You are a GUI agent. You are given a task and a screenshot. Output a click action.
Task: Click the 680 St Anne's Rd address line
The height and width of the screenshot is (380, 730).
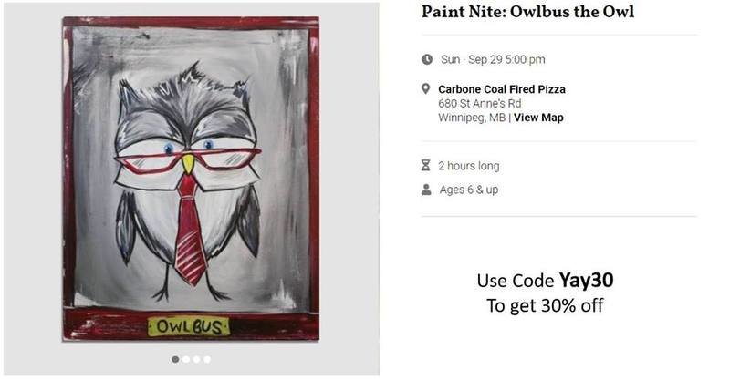click(x=480, y=103)
